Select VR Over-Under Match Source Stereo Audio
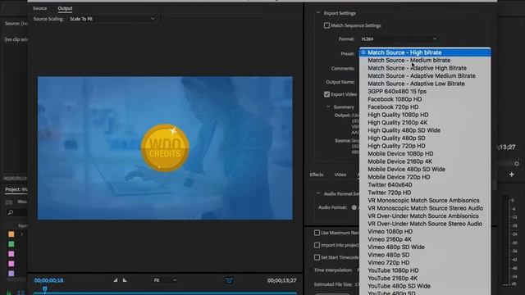 pos(425,224)
